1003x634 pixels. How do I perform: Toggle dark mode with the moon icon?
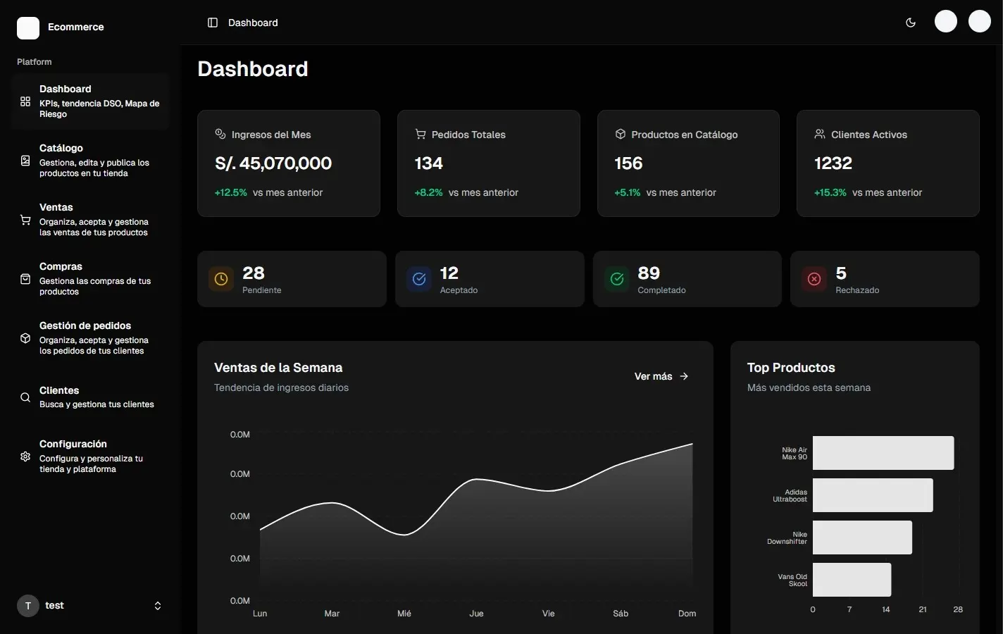[911, 22]
